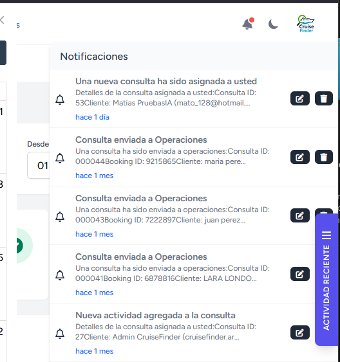340x362 pixels.
Task: Collapse the sidebar with the left chevron
Action: (2, 20)
